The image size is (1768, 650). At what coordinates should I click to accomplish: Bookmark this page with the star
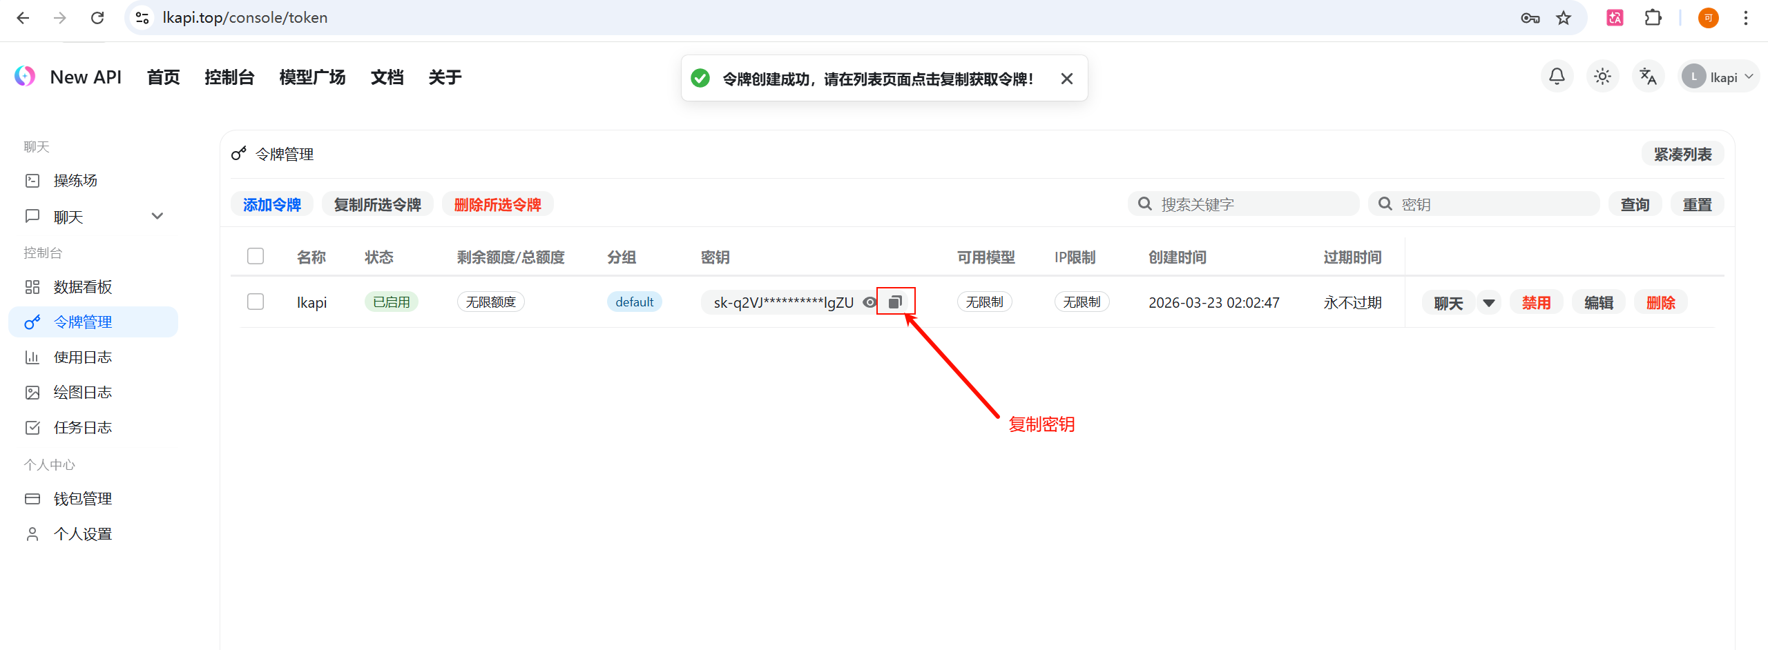[1564, 18]
